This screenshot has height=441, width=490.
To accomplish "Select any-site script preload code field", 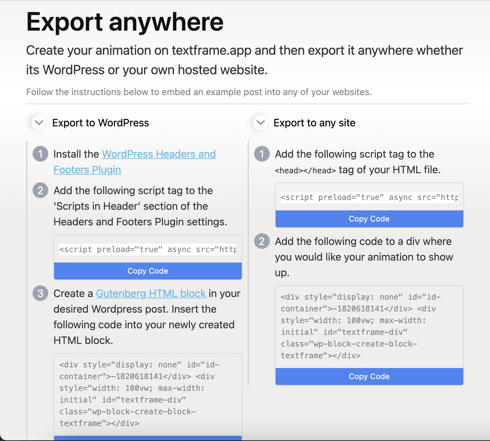I will 369,197.
